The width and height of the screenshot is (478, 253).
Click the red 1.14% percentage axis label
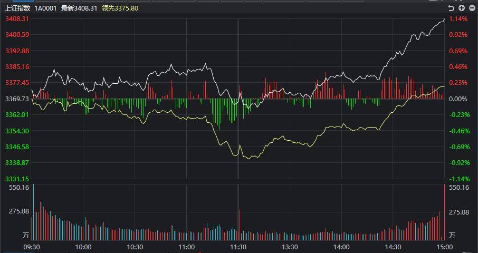[x=458, y=19]
